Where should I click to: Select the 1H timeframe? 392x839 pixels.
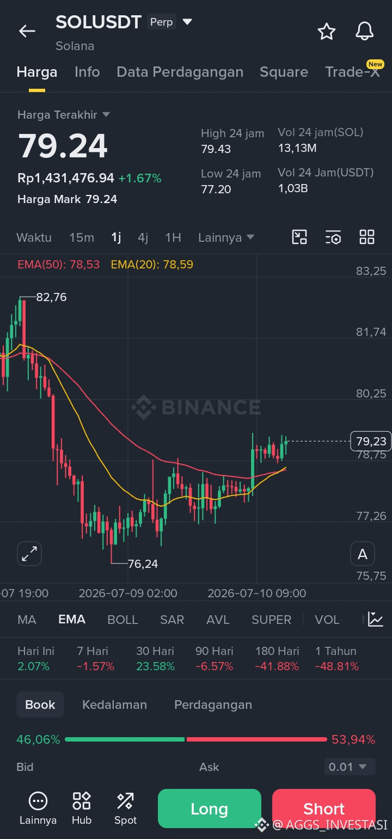coord(173,237)
